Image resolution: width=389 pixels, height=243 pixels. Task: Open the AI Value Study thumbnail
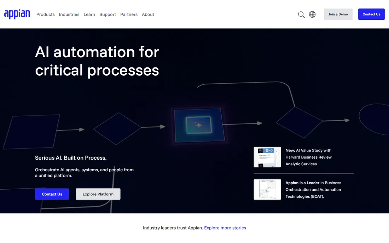(267, 157)
